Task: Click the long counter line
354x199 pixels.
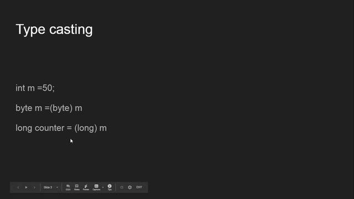Action: click(x=61, y=128)
